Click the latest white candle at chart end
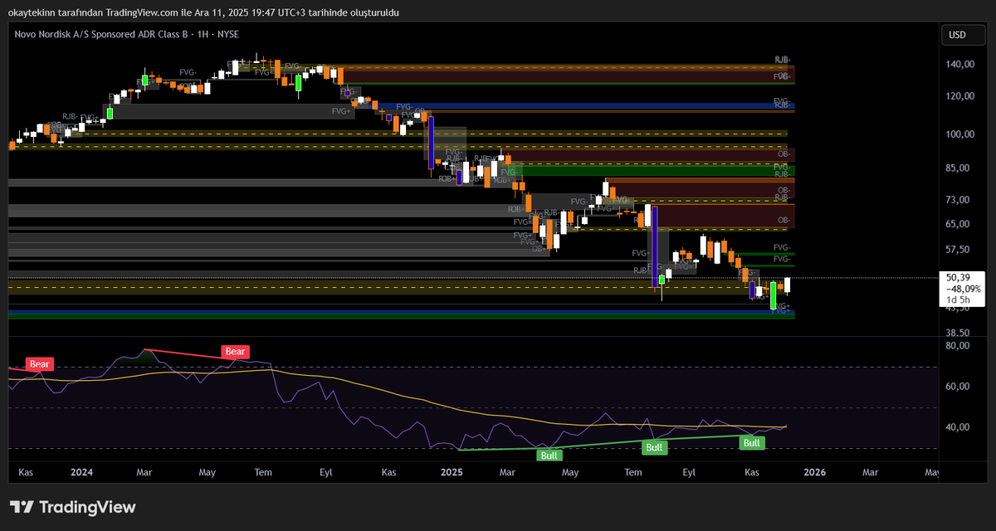The width and height of the screenshot is (996, 531). [x=787, y=285]
